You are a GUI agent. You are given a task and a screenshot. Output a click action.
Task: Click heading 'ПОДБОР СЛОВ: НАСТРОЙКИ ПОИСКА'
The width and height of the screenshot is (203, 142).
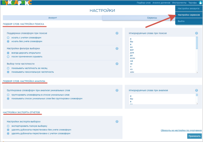tap(23, 24)
